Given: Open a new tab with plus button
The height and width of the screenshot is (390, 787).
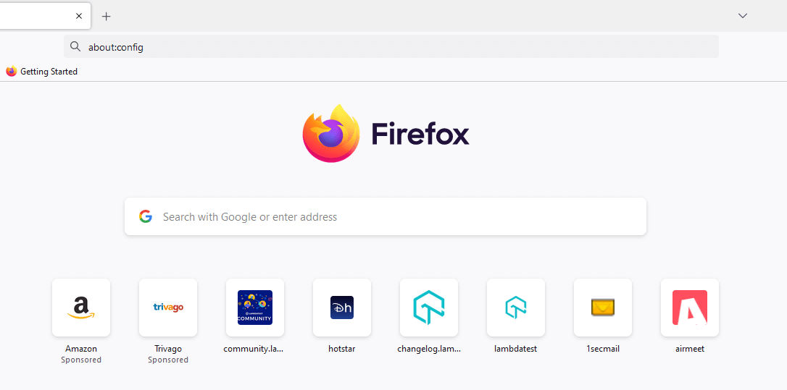Looking at the screenshot, I should tap(106, 16).
